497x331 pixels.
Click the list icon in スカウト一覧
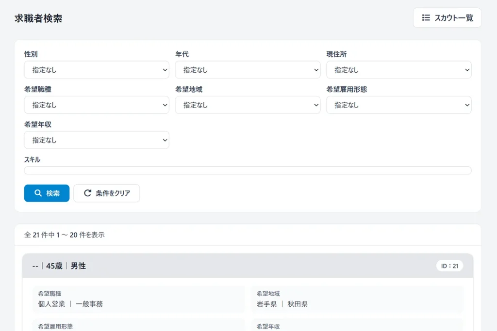click(x=426, y=18)
